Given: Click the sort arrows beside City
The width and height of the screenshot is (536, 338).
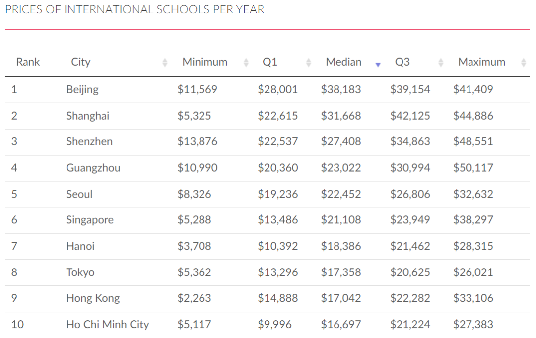Looking at the screenshot, I should [x=165, y=63].
